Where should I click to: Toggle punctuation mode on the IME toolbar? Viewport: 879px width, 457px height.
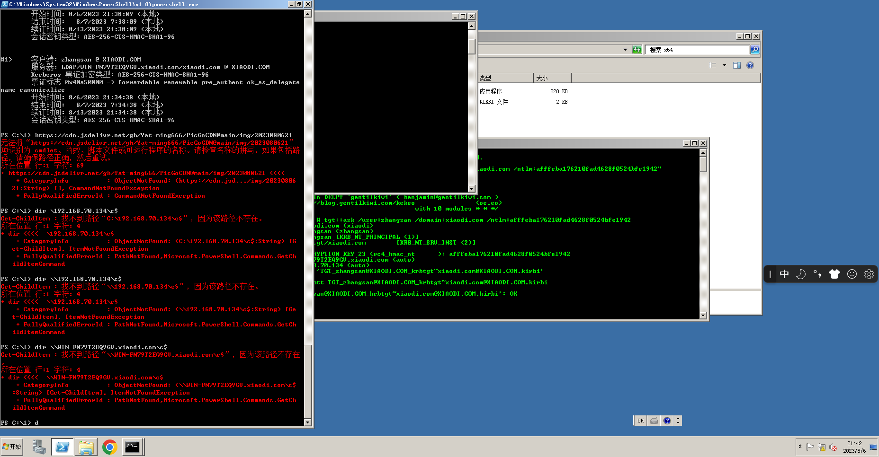pos(817,274)
